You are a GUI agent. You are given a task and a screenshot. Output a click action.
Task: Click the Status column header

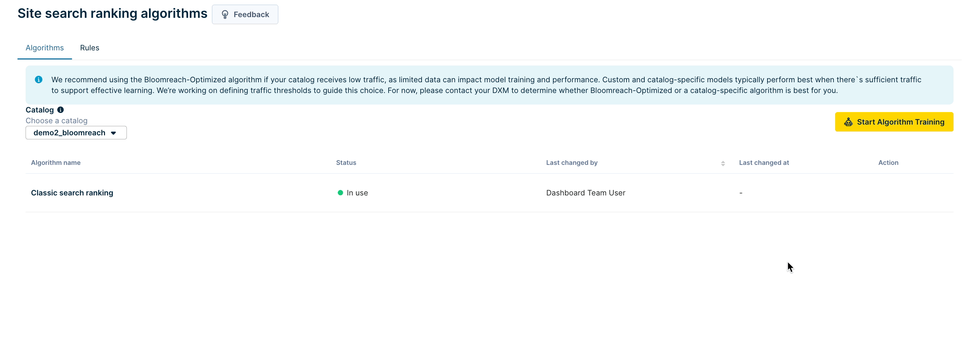point(346,163)
